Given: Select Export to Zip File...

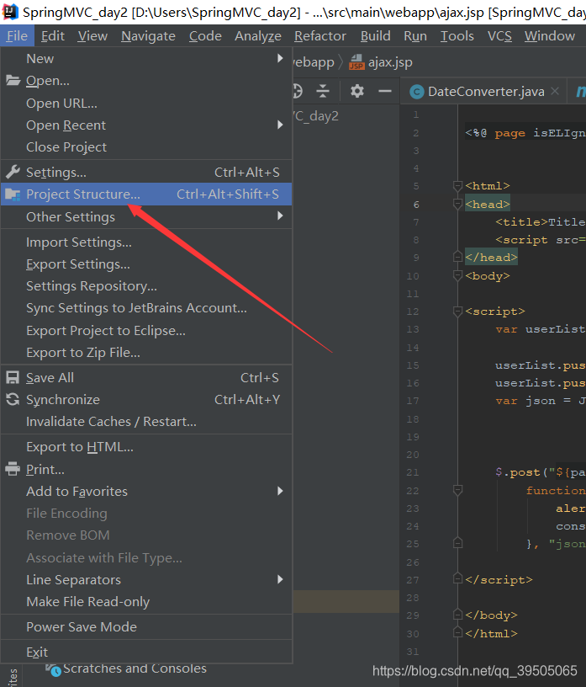Looking at the screenshot, I should tap(146, 352).
